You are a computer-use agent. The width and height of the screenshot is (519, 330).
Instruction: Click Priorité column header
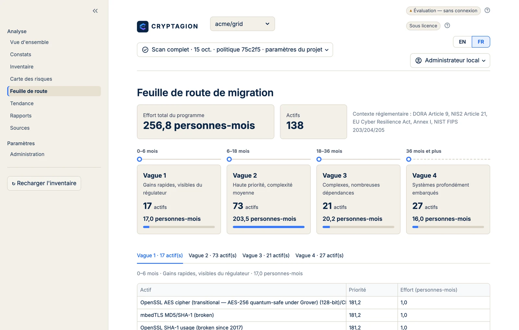(372, 290)
